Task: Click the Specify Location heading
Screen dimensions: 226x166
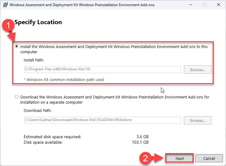Action: click(x=38, y=22)
